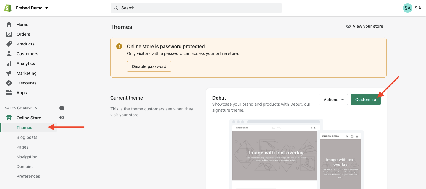Click the Themes page title
Viewport: 426px width, 189px height.
[121, 27]
